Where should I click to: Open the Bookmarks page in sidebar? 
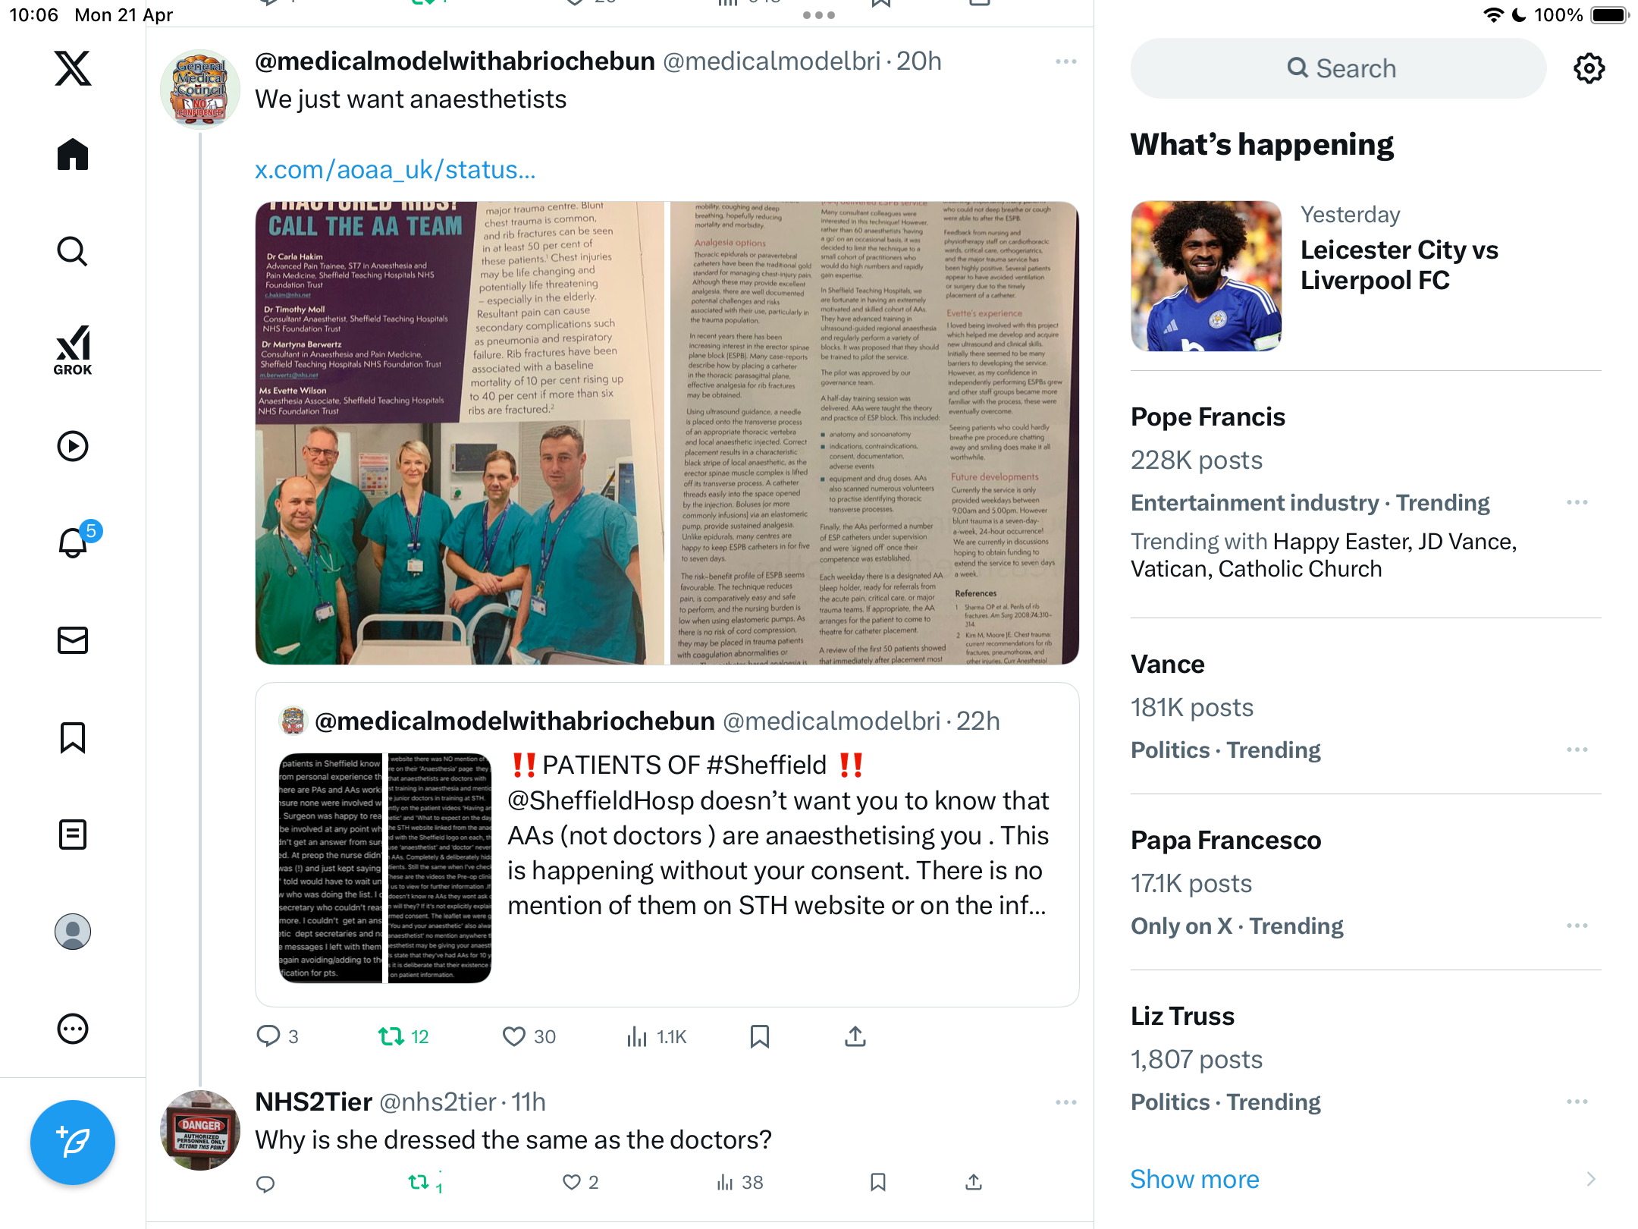(73, 737)
